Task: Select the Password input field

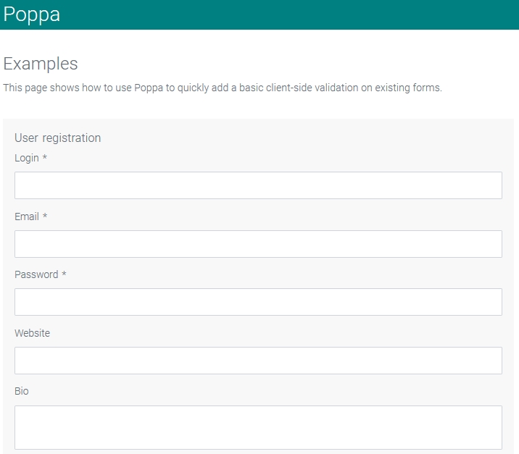Action: [x=258, y=301]
